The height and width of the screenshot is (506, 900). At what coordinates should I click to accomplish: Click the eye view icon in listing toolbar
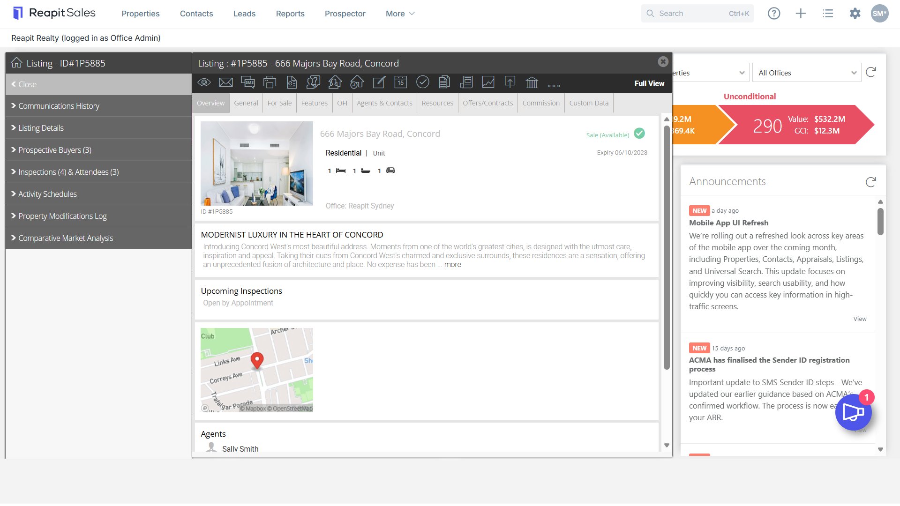204,82
